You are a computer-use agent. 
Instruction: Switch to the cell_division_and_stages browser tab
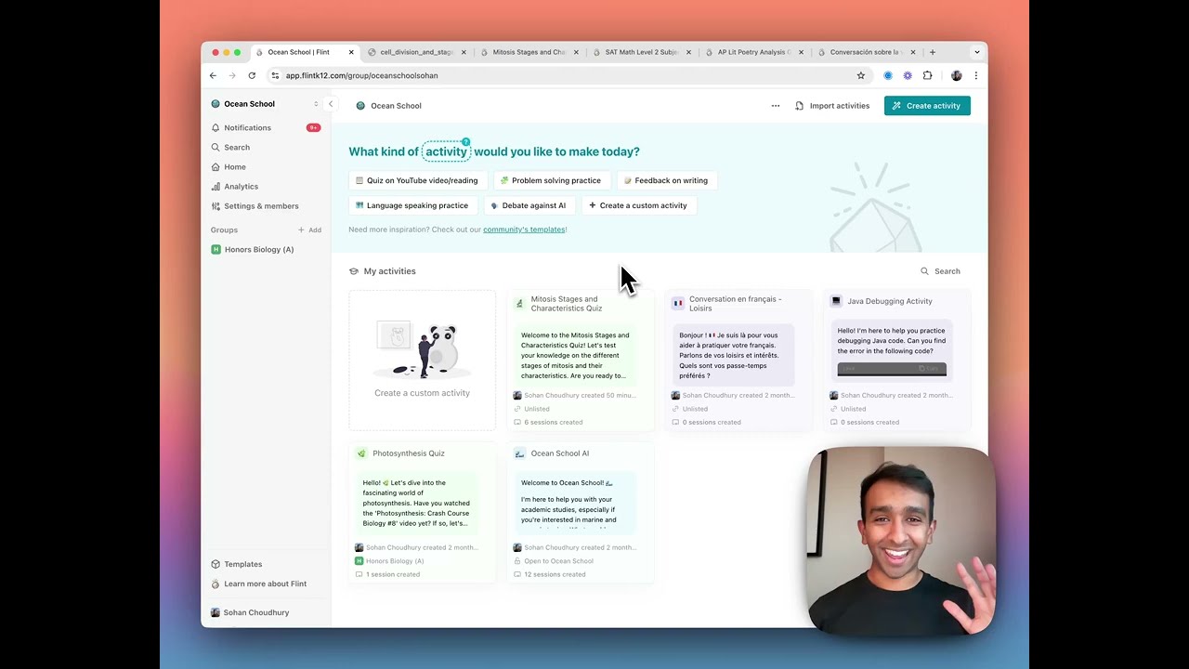coord(417,52)
